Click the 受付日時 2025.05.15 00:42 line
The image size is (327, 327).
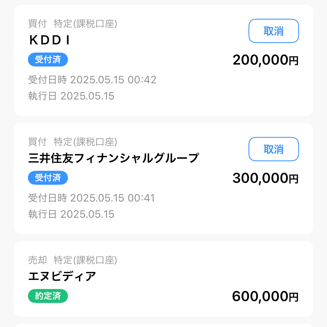point(92,80)
